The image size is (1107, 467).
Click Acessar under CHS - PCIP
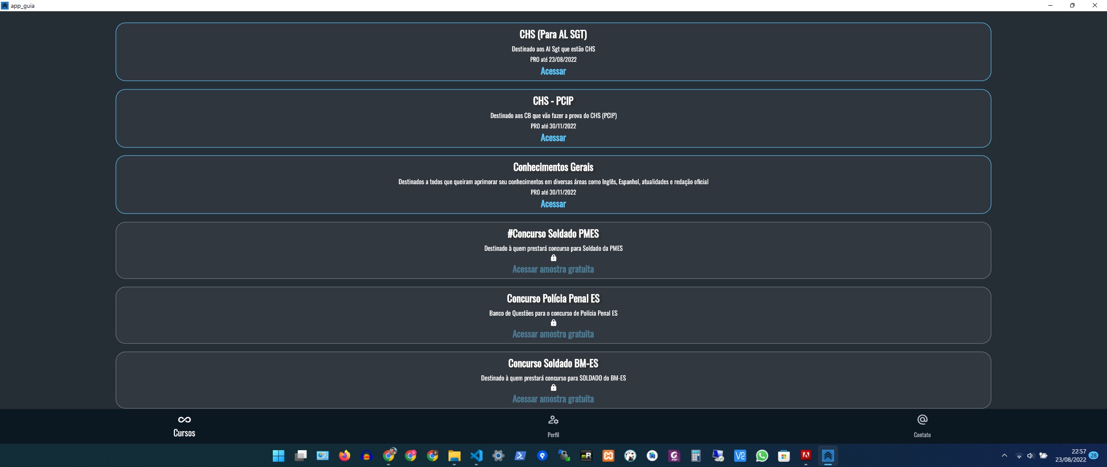(553, 138)
